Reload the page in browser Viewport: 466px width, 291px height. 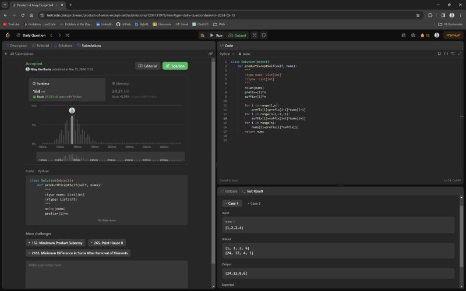point(23,15)
